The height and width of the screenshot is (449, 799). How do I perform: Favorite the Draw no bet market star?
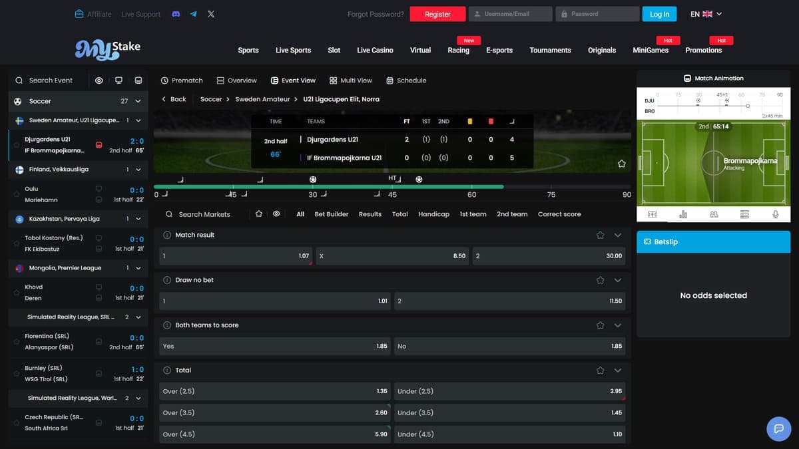pyautogui.click(x=600, y=280)
